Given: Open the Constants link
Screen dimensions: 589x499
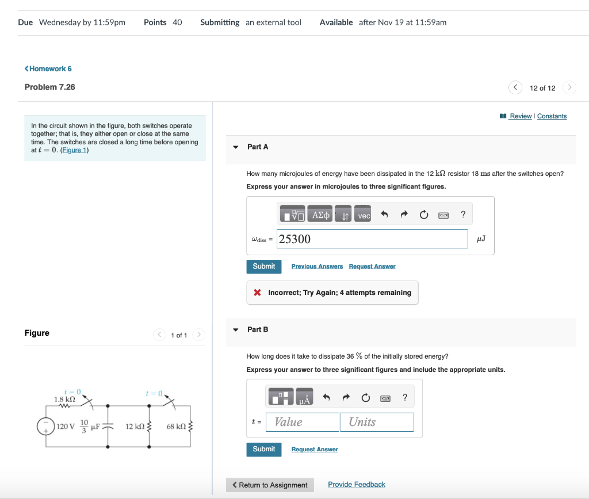Looking at the screenshot, I should pyautogui.click(x=552, y=116).
